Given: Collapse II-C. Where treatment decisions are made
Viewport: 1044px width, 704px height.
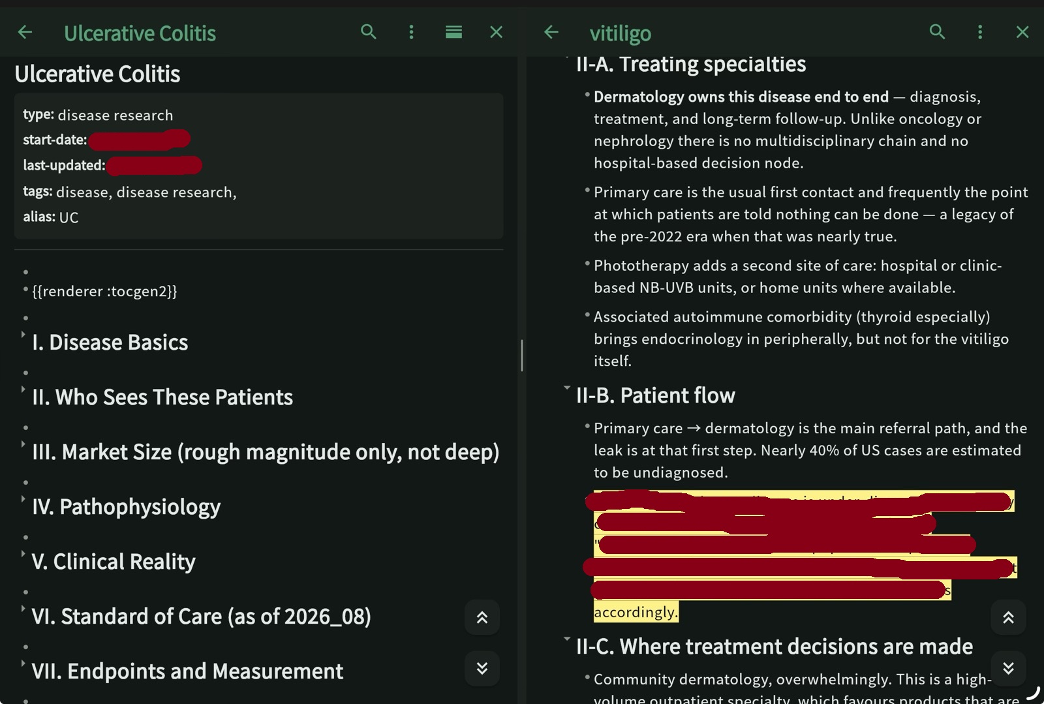Looking at the screenshot, I should click(567, 639).
